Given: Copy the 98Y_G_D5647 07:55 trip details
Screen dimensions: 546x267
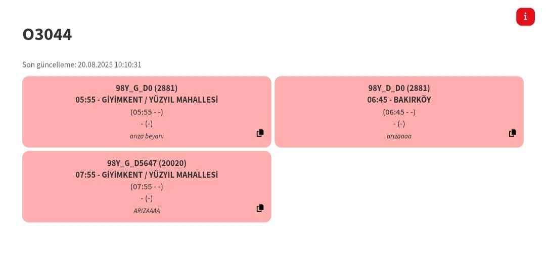Looking at the screenshot, I should click(x=260, y=208).
